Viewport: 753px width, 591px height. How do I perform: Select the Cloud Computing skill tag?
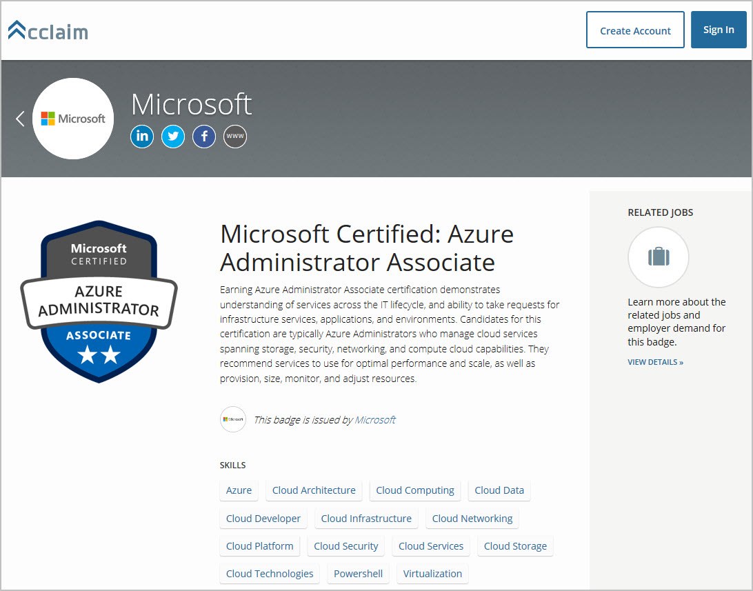(x=415, y=490)
